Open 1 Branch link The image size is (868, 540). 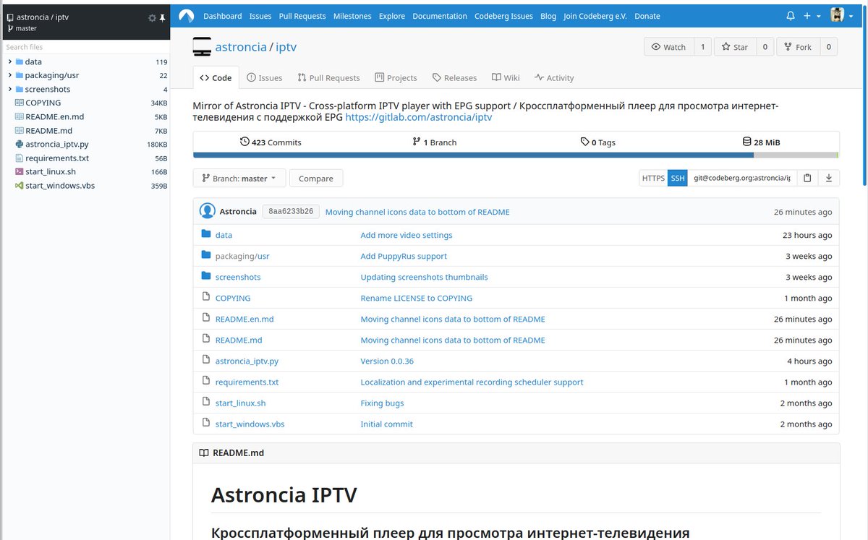[434, 142]
